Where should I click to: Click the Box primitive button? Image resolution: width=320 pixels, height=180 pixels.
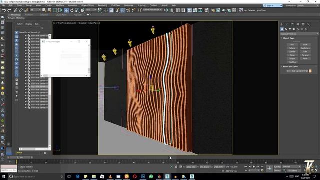coord(292,44)
